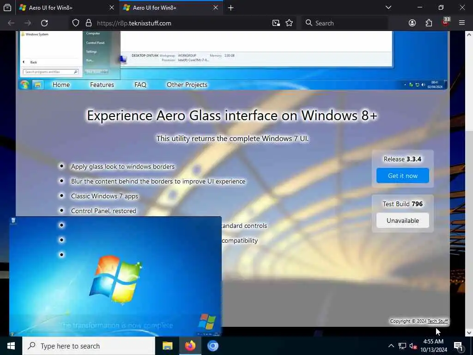This screenshot has height=355, width=473.
Task: Go forward one page
Action: [28, 23]
